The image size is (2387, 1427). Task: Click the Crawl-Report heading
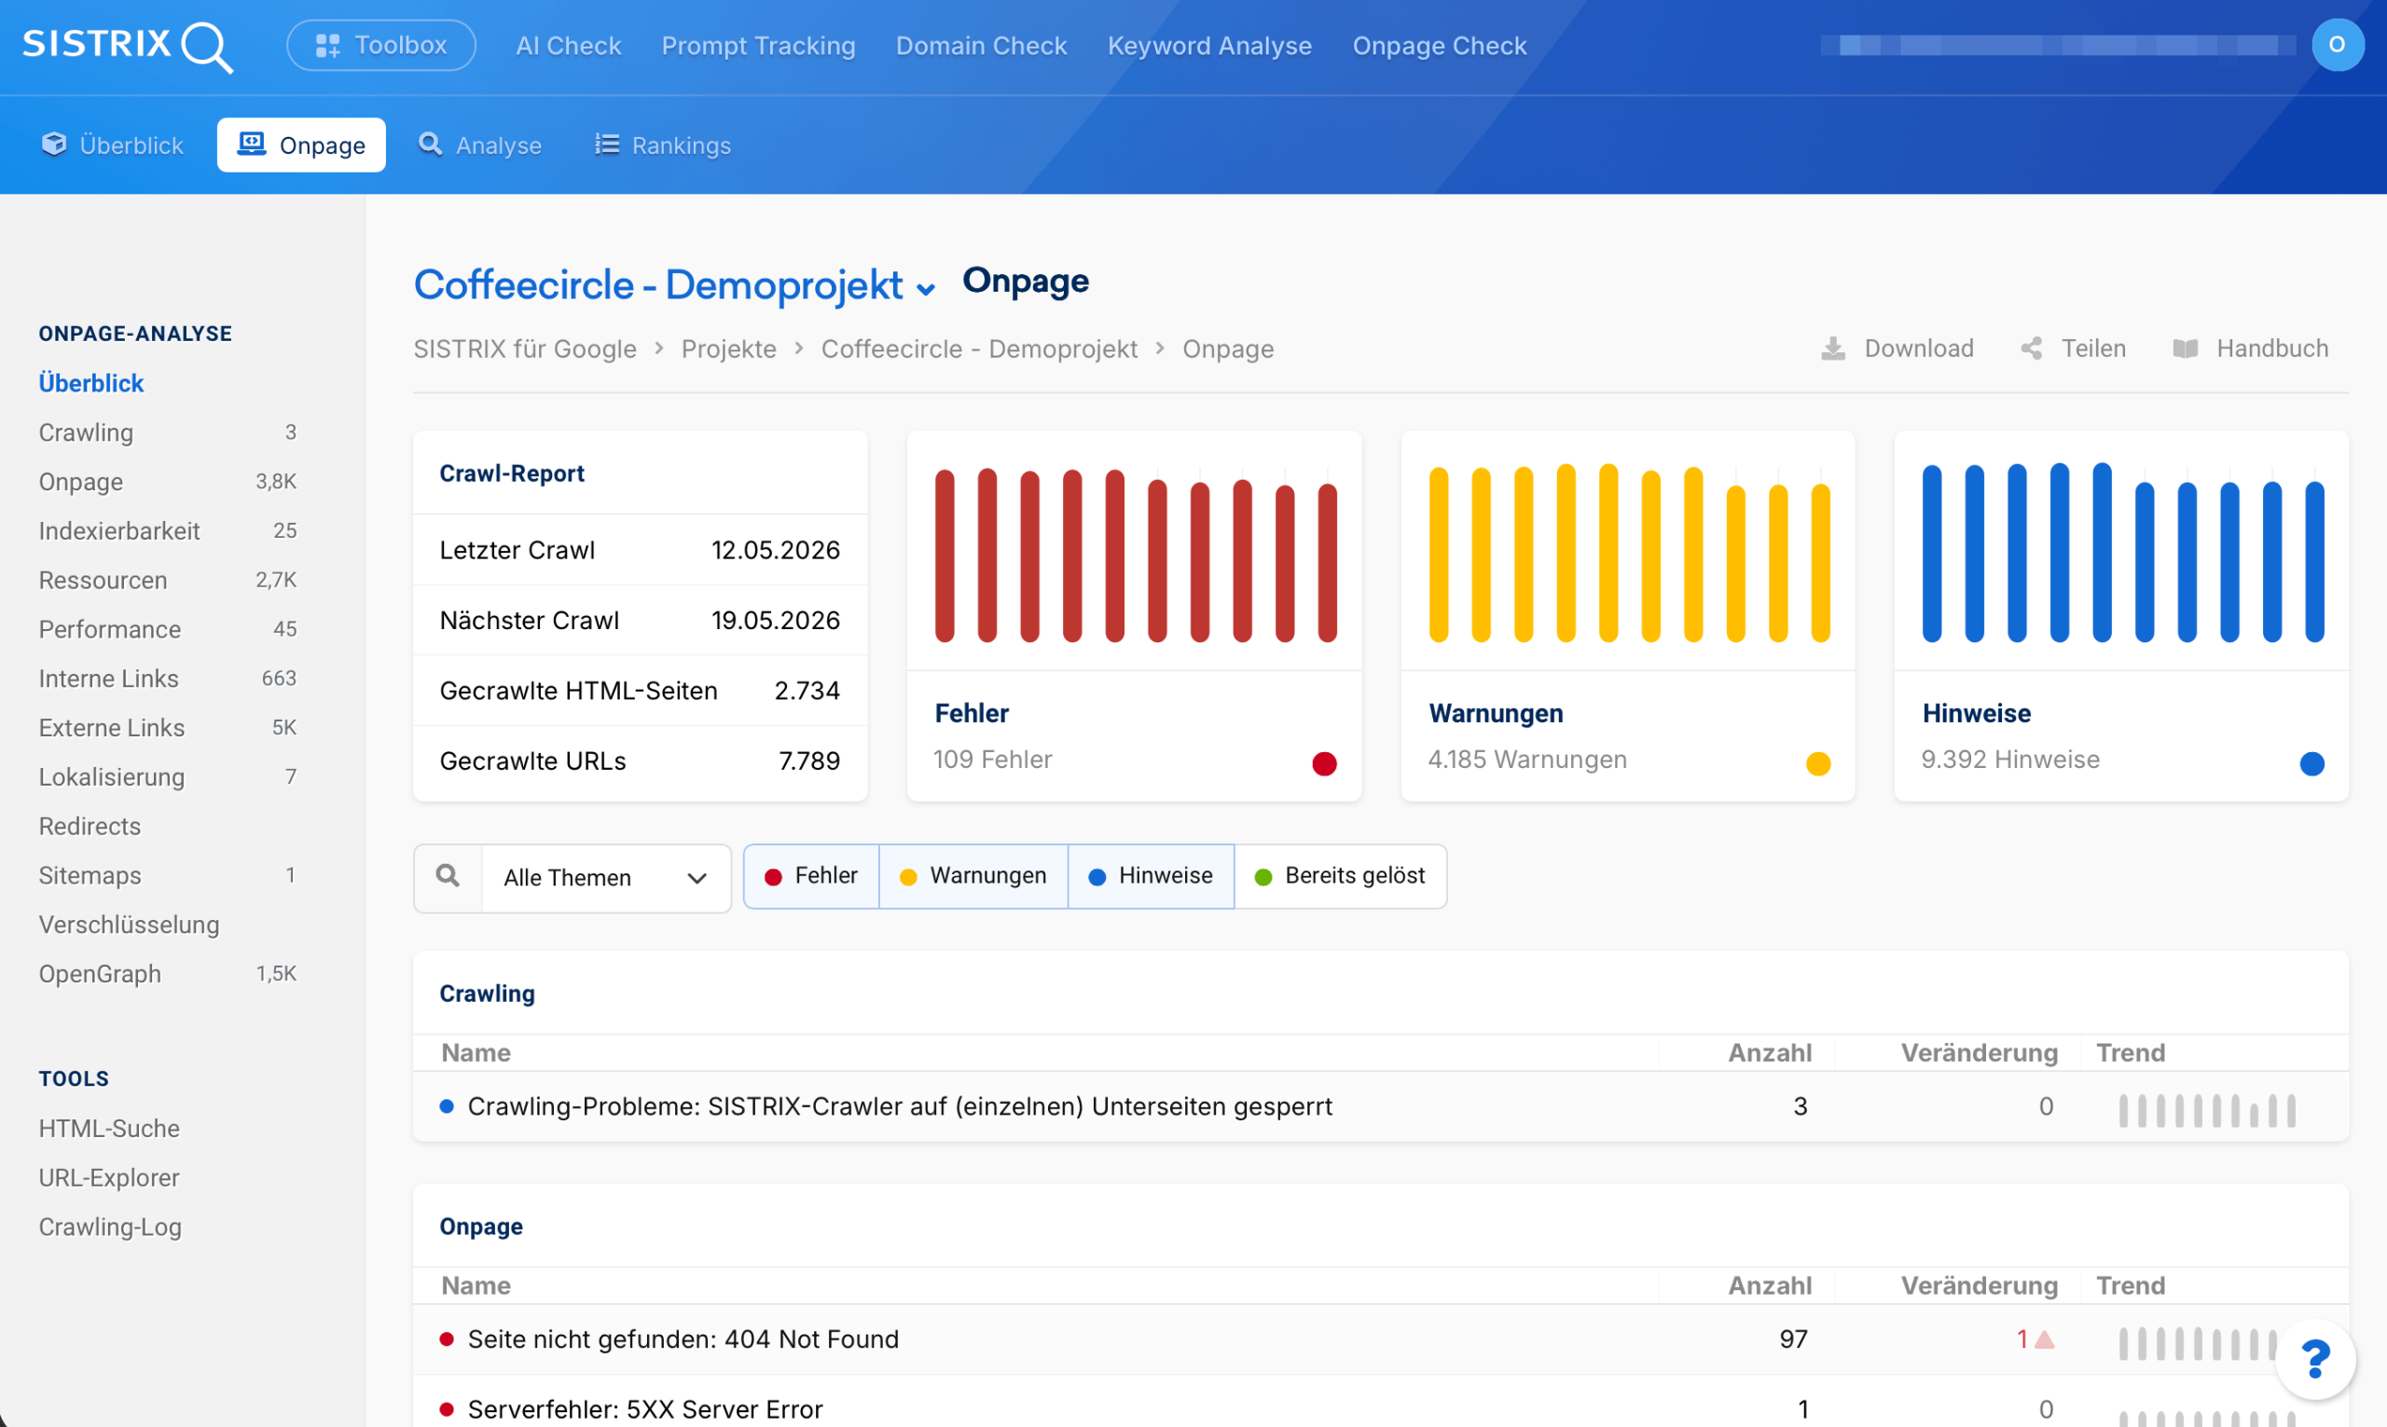pyautogui.click(x=512, y=473)
